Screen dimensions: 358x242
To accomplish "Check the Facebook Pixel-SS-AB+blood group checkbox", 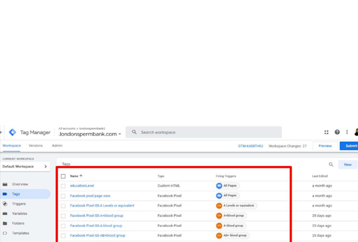I will click(x=63, y=236).
